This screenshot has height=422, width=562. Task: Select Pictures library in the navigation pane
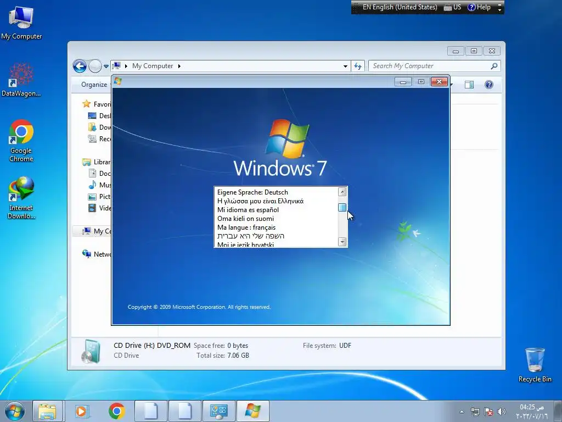coord(100,196)
